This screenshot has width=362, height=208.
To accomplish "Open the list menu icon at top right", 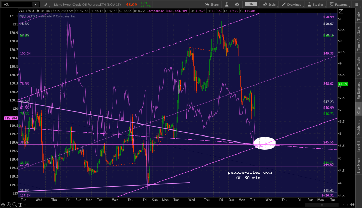I will click(x=356, y=4).
